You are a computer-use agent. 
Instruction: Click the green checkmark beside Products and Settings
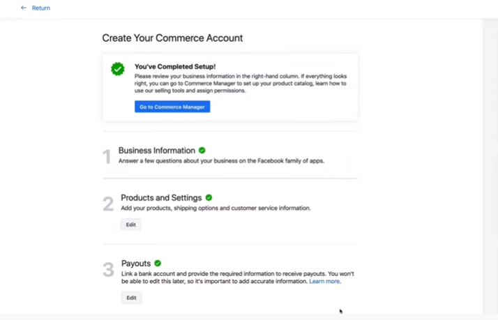coord(209,197)
